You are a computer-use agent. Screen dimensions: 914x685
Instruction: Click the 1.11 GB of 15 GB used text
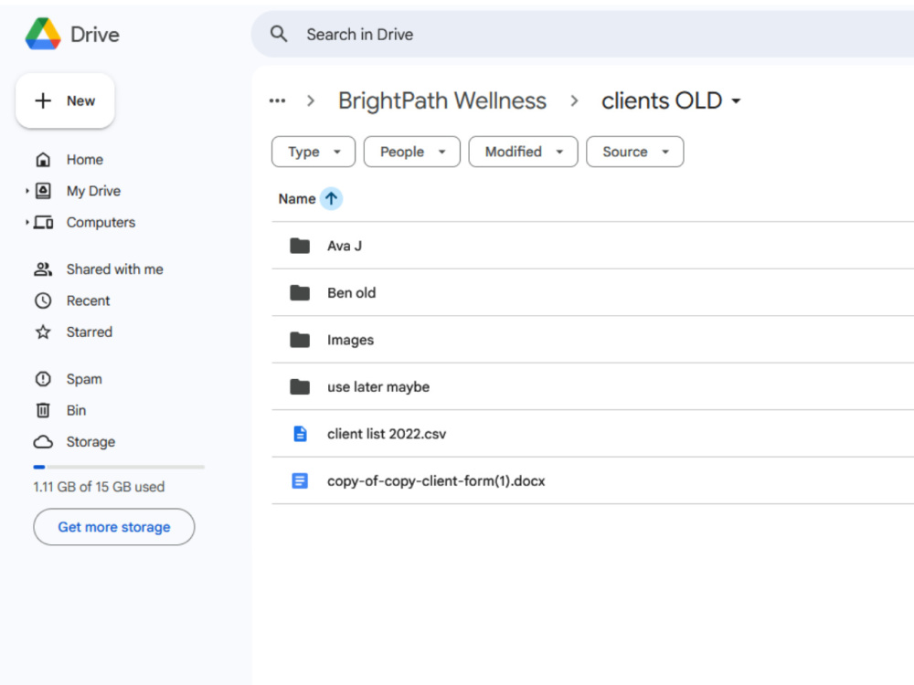99,487
